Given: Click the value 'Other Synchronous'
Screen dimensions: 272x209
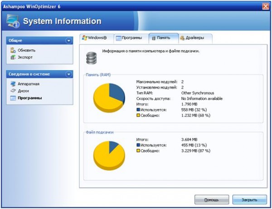Looking at the screenshot, I should 198,93.
